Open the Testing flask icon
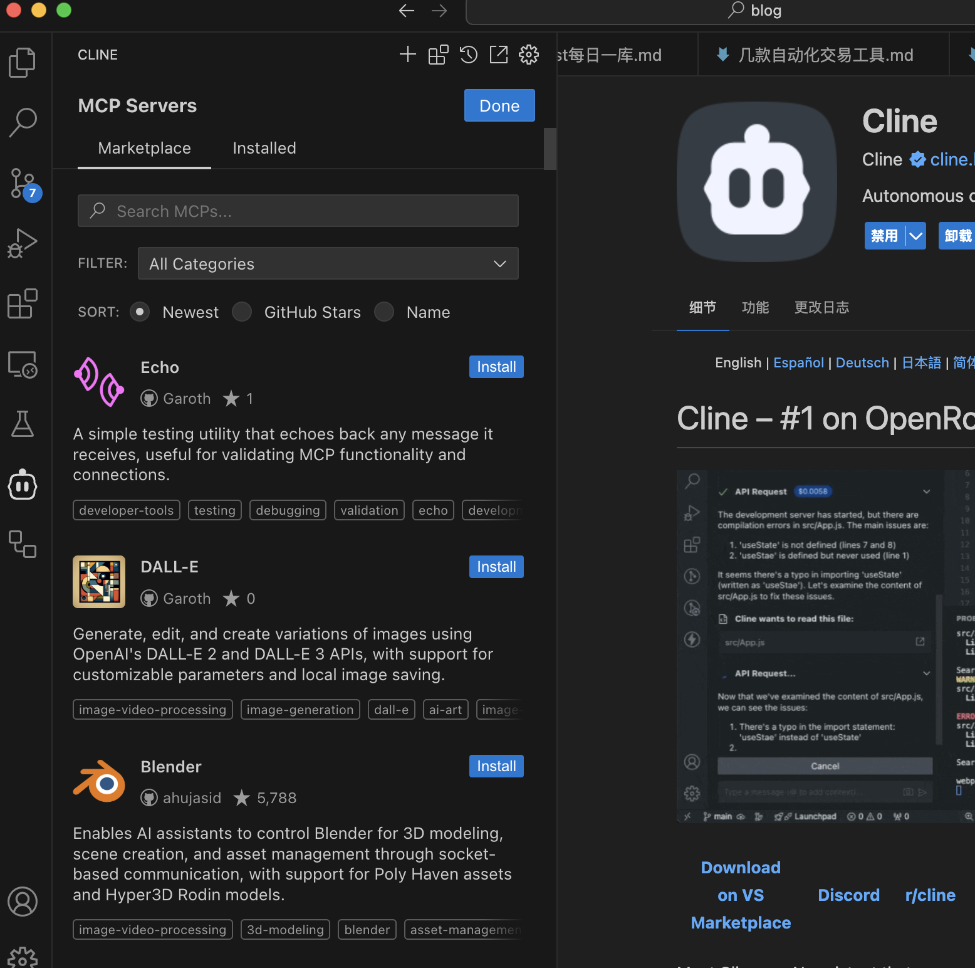 23,424
